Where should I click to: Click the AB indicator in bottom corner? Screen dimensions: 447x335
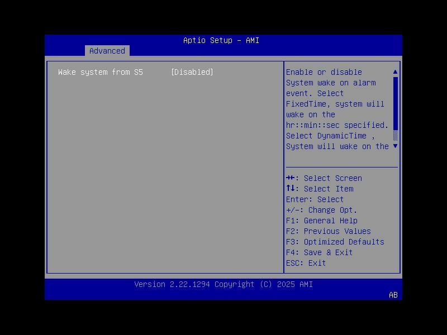point(392,295)
